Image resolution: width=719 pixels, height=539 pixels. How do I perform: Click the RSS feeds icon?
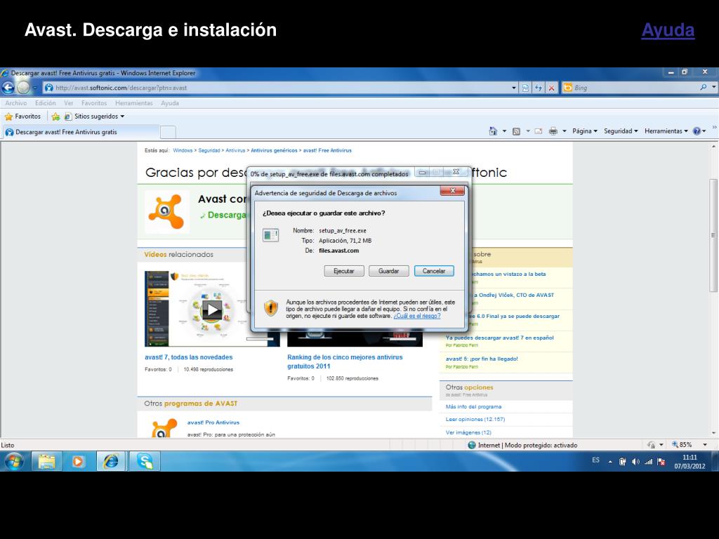[516, 131]
